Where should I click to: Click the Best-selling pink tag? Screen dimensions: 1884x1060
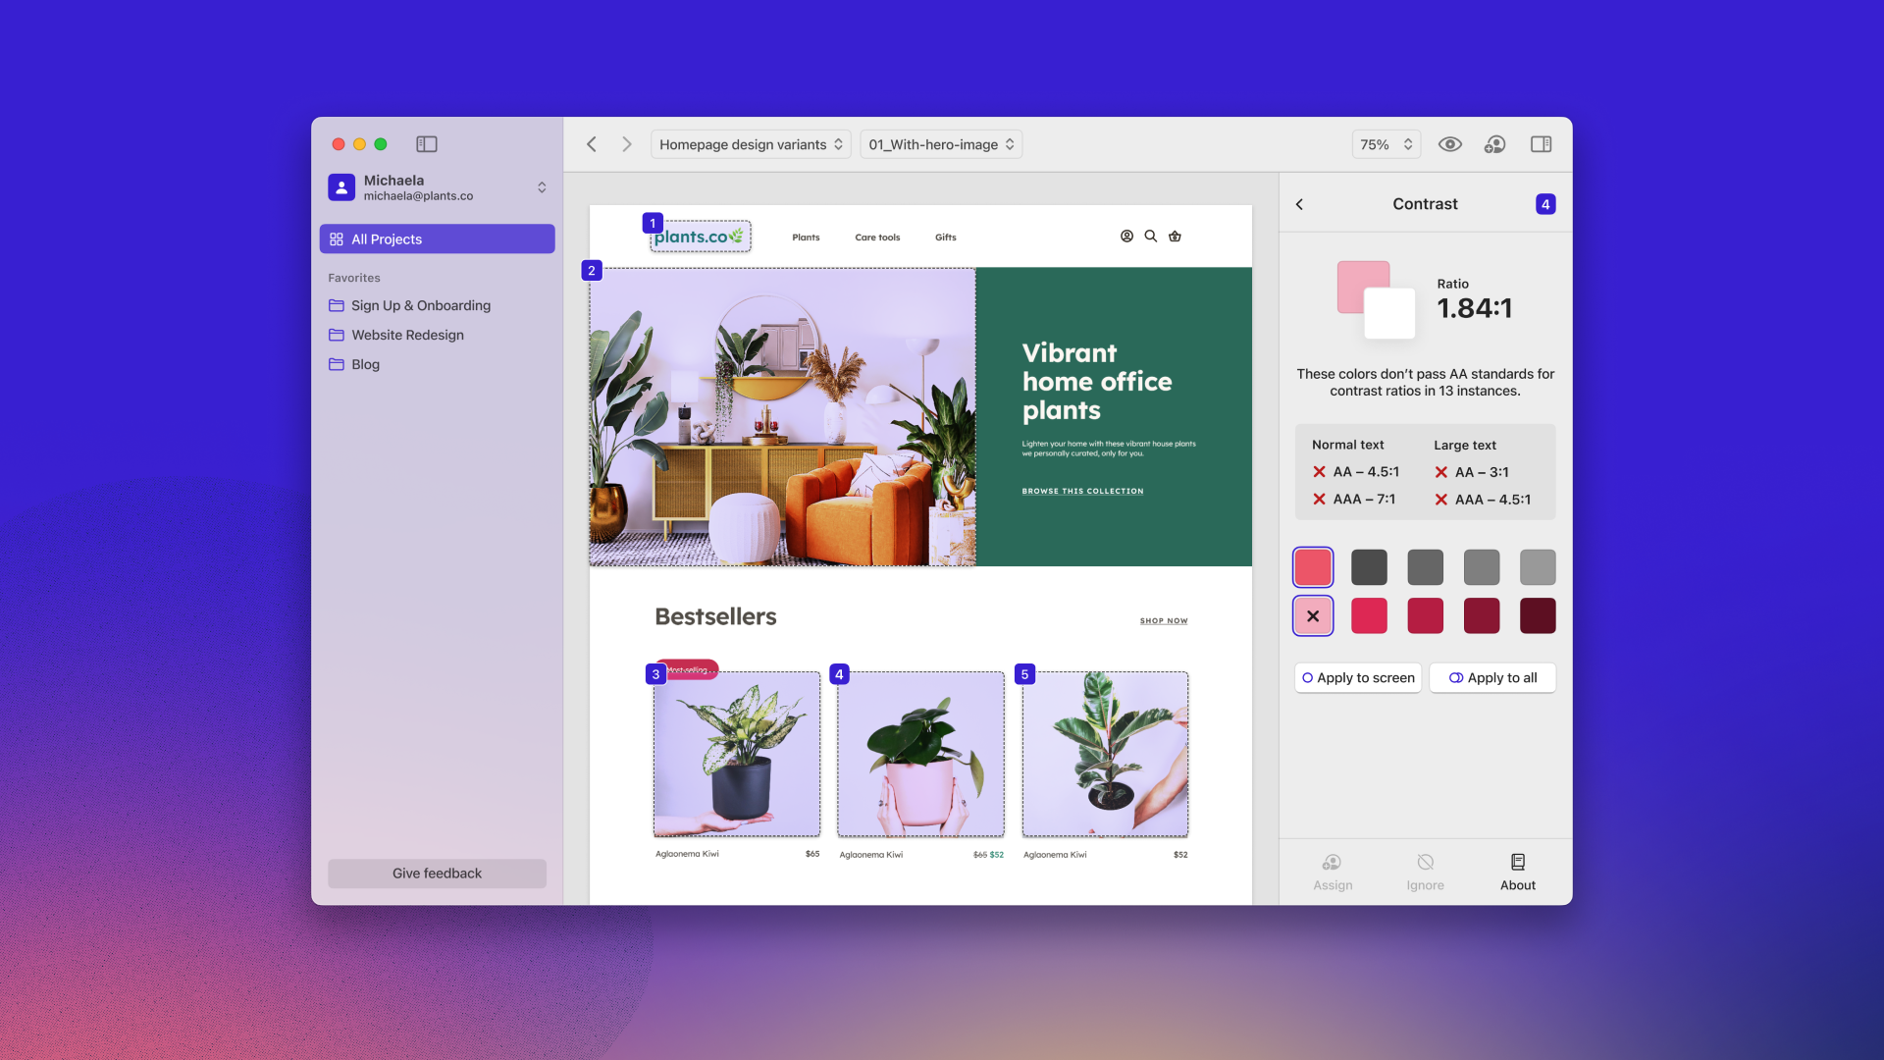(x=692, y=669)
